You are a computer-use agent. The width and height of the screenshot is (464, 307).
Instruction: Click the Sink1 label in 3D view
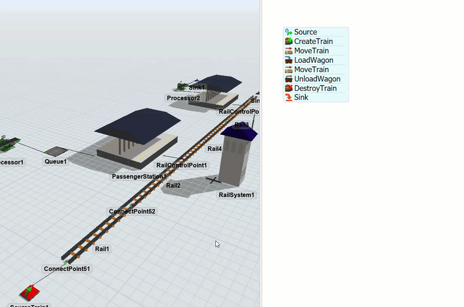(x=197, y=87)
